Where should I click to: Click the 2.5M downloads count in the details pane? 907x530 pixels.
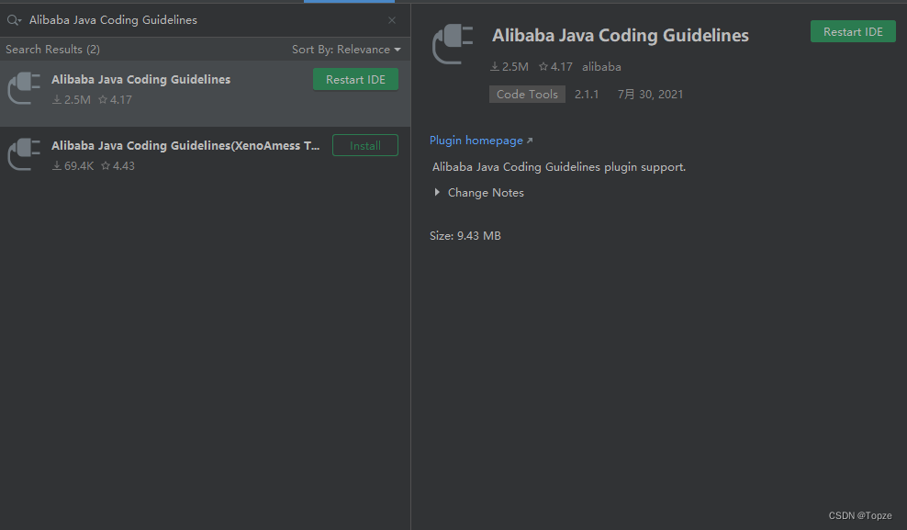coord(509,67)
